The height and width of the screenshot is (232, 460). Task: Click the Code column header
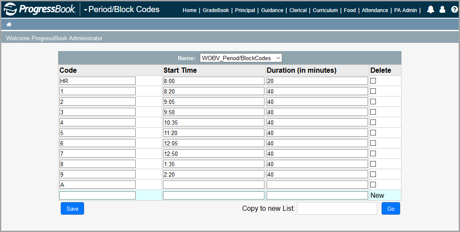coord(68,70)
